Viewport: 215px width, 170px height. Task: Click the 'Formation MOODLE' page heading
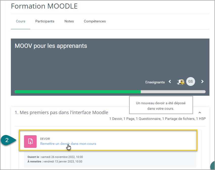click(44, 6)
